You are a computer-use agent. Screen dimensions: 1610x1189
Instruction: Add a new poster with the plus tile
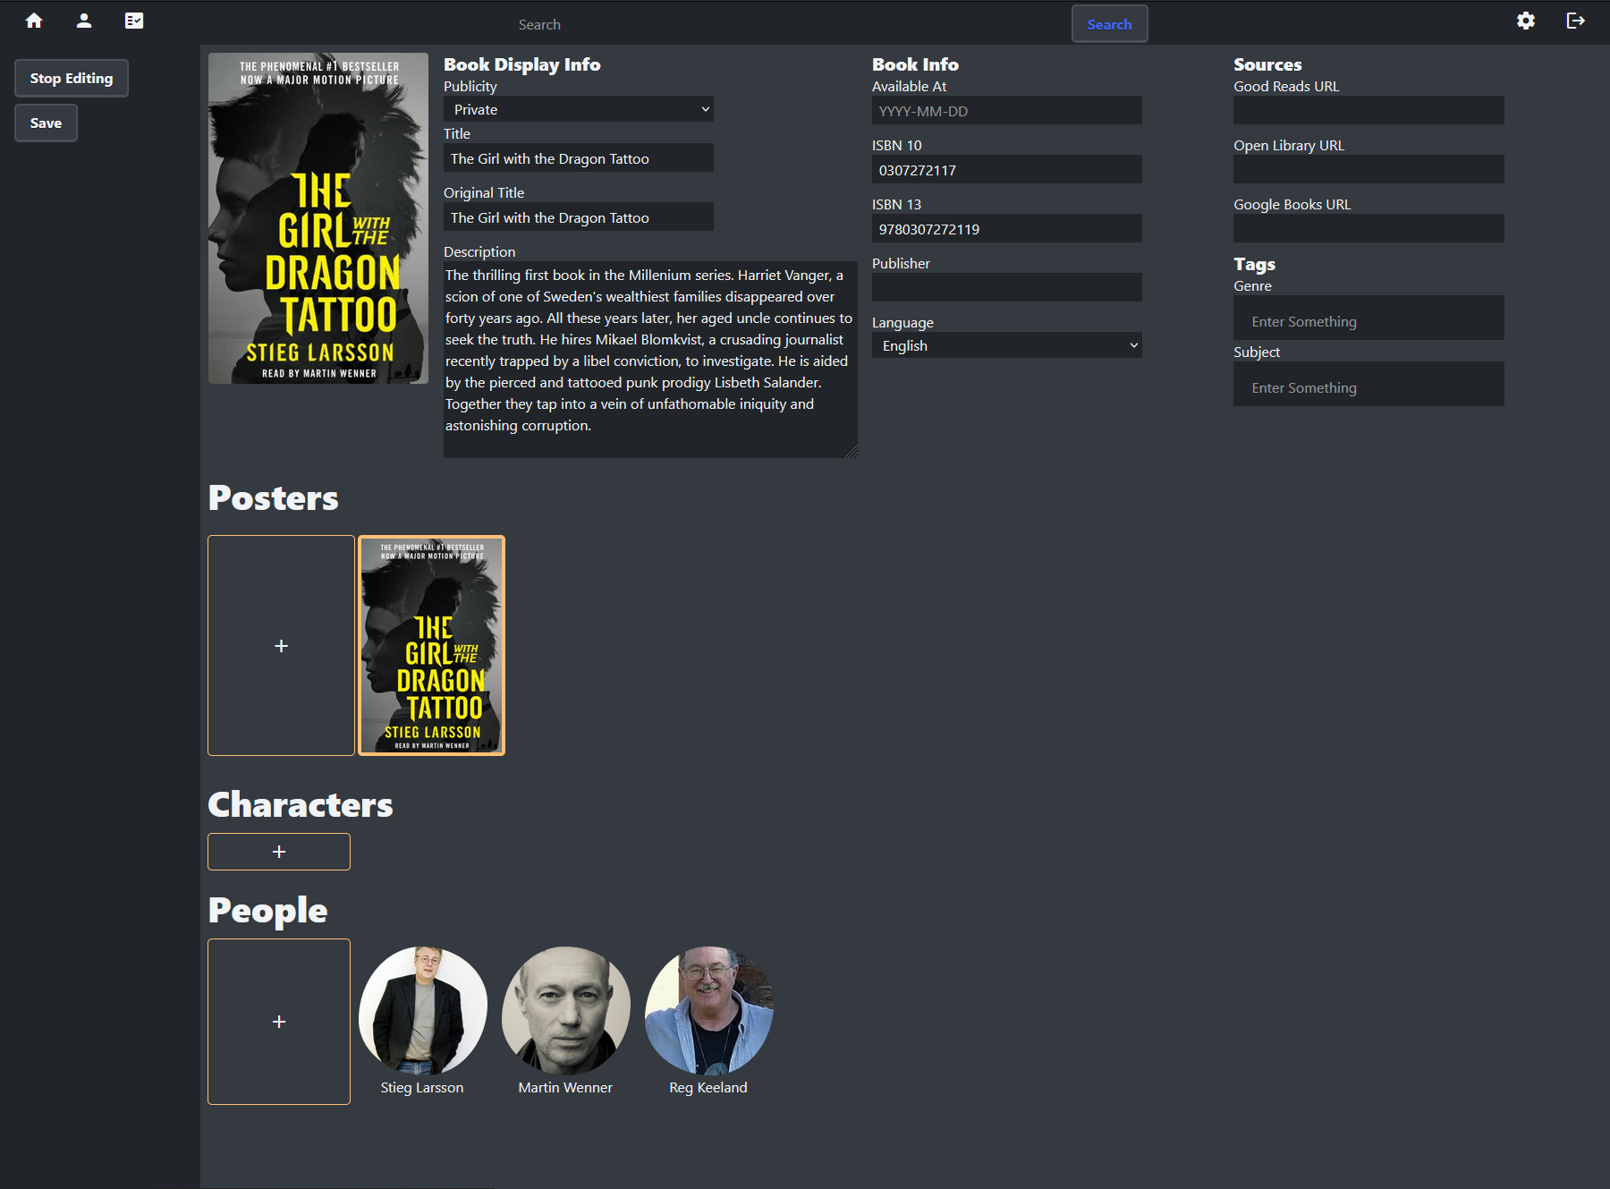click(281, 645)
